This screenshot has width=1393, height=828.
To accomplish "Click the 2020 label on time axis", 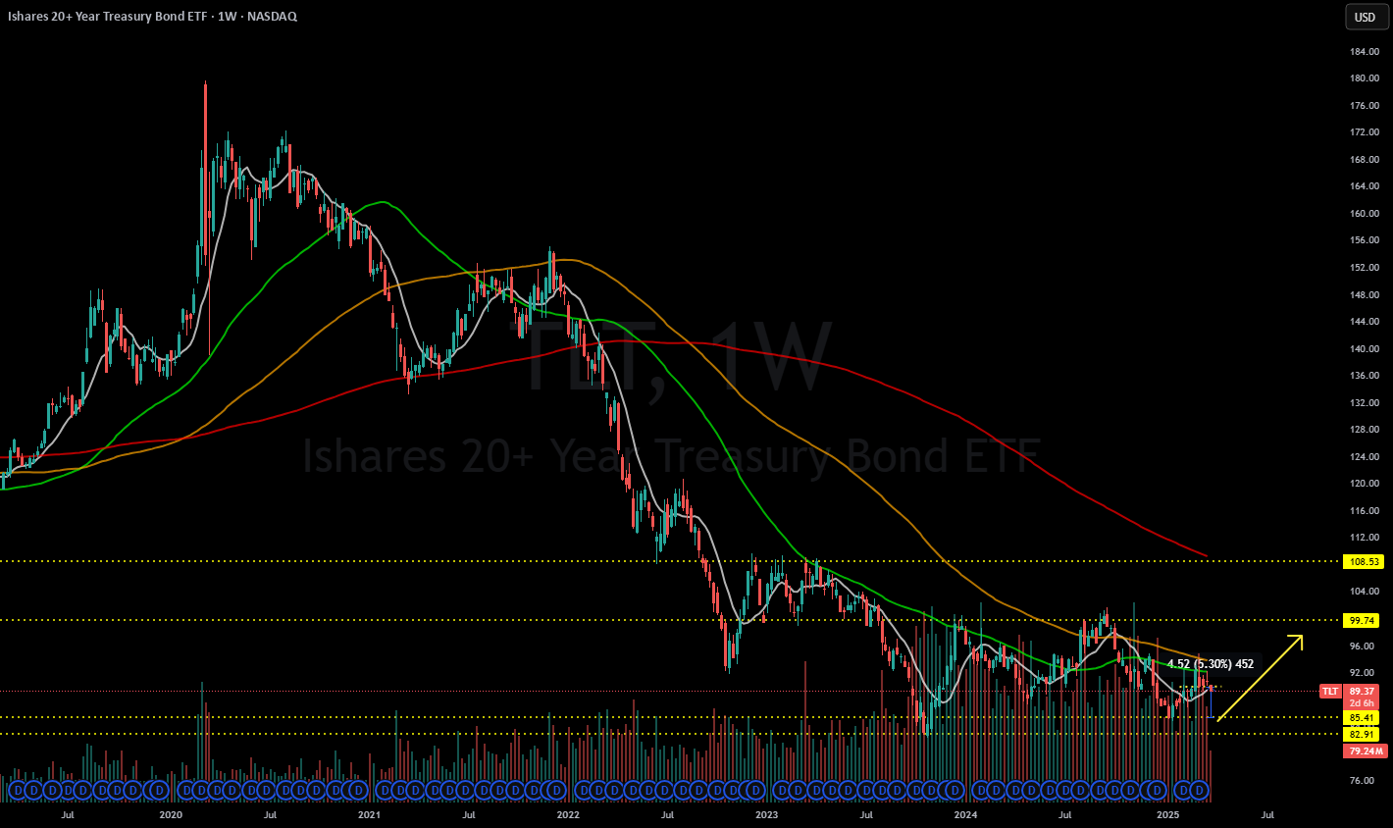I will 171,815.
